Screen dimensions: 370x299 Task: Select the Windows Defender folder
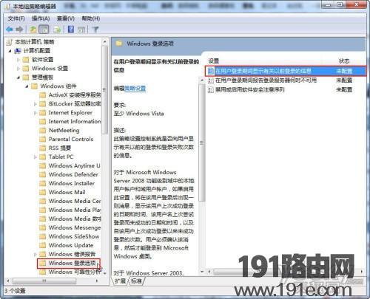click(x=73, y=174)
